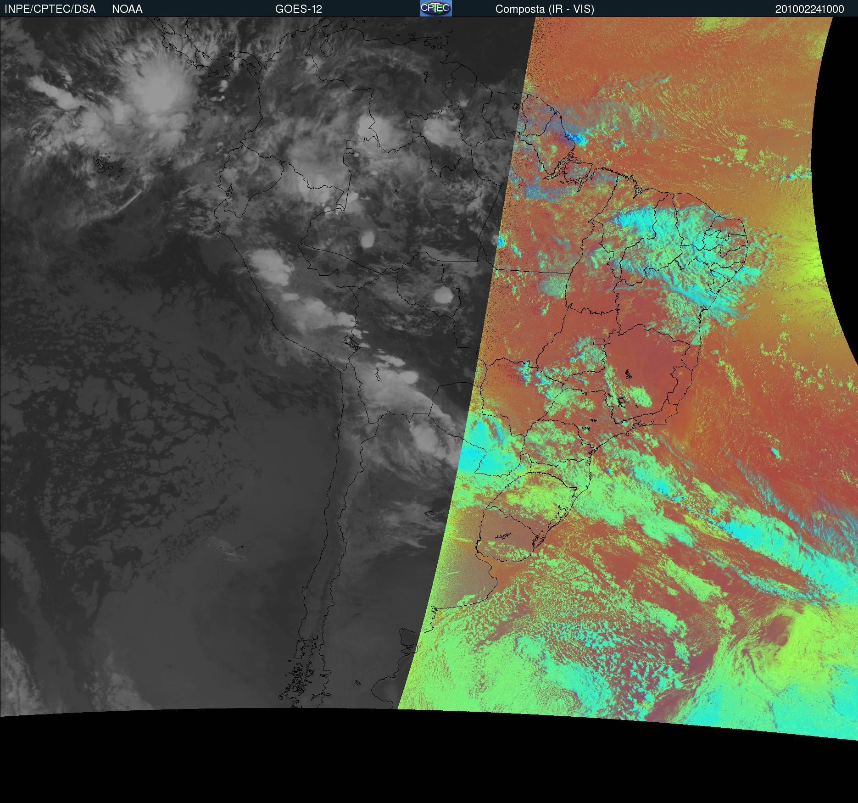
Task: Click the GOES-12 satellite label
Action: click(299, 9)
